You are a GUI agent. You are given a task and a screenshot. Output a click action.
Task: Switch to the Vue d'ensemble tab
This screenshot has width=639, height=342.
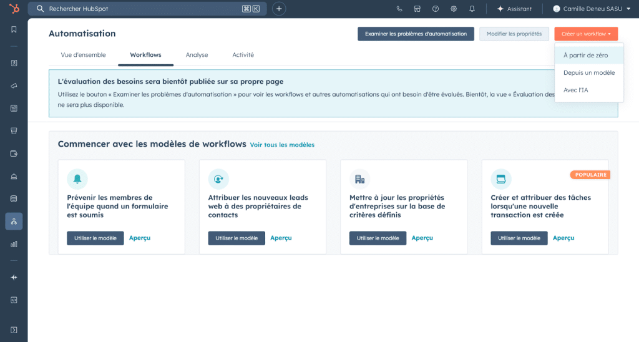(83, 55)
